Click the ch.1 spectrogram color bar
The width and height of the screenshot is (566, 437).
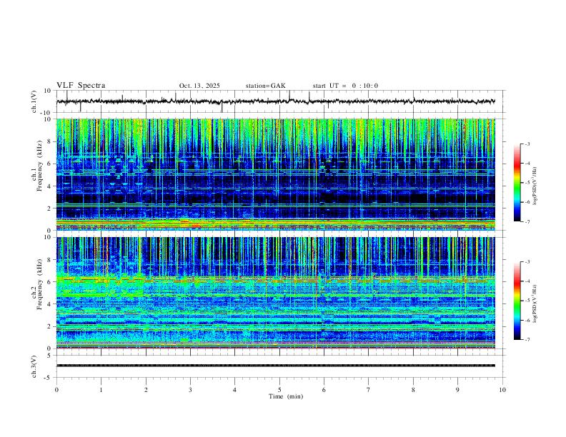click(517, 183)
